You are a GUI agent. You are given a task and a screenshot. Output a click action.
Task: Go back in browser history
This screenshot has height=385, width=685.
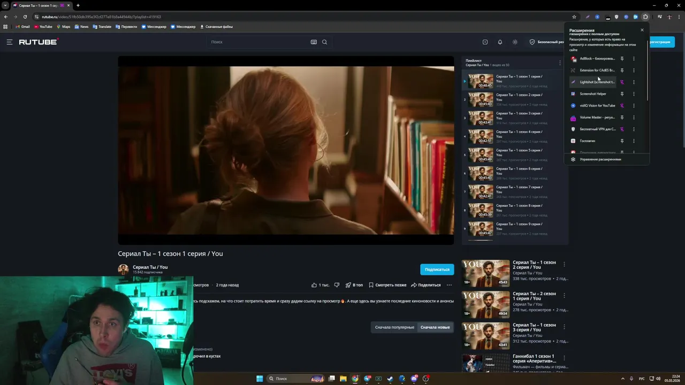(x=6, y=17)
